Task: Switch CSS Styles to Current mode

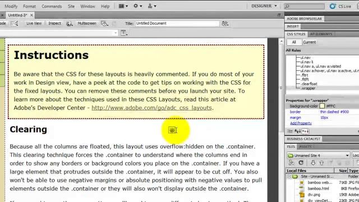Action: (309, 42)
